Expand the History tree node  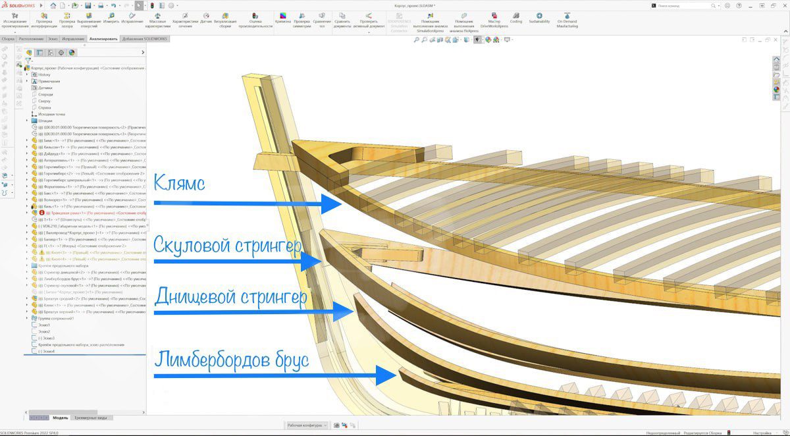pyautogui.click(x=28, y=74)
